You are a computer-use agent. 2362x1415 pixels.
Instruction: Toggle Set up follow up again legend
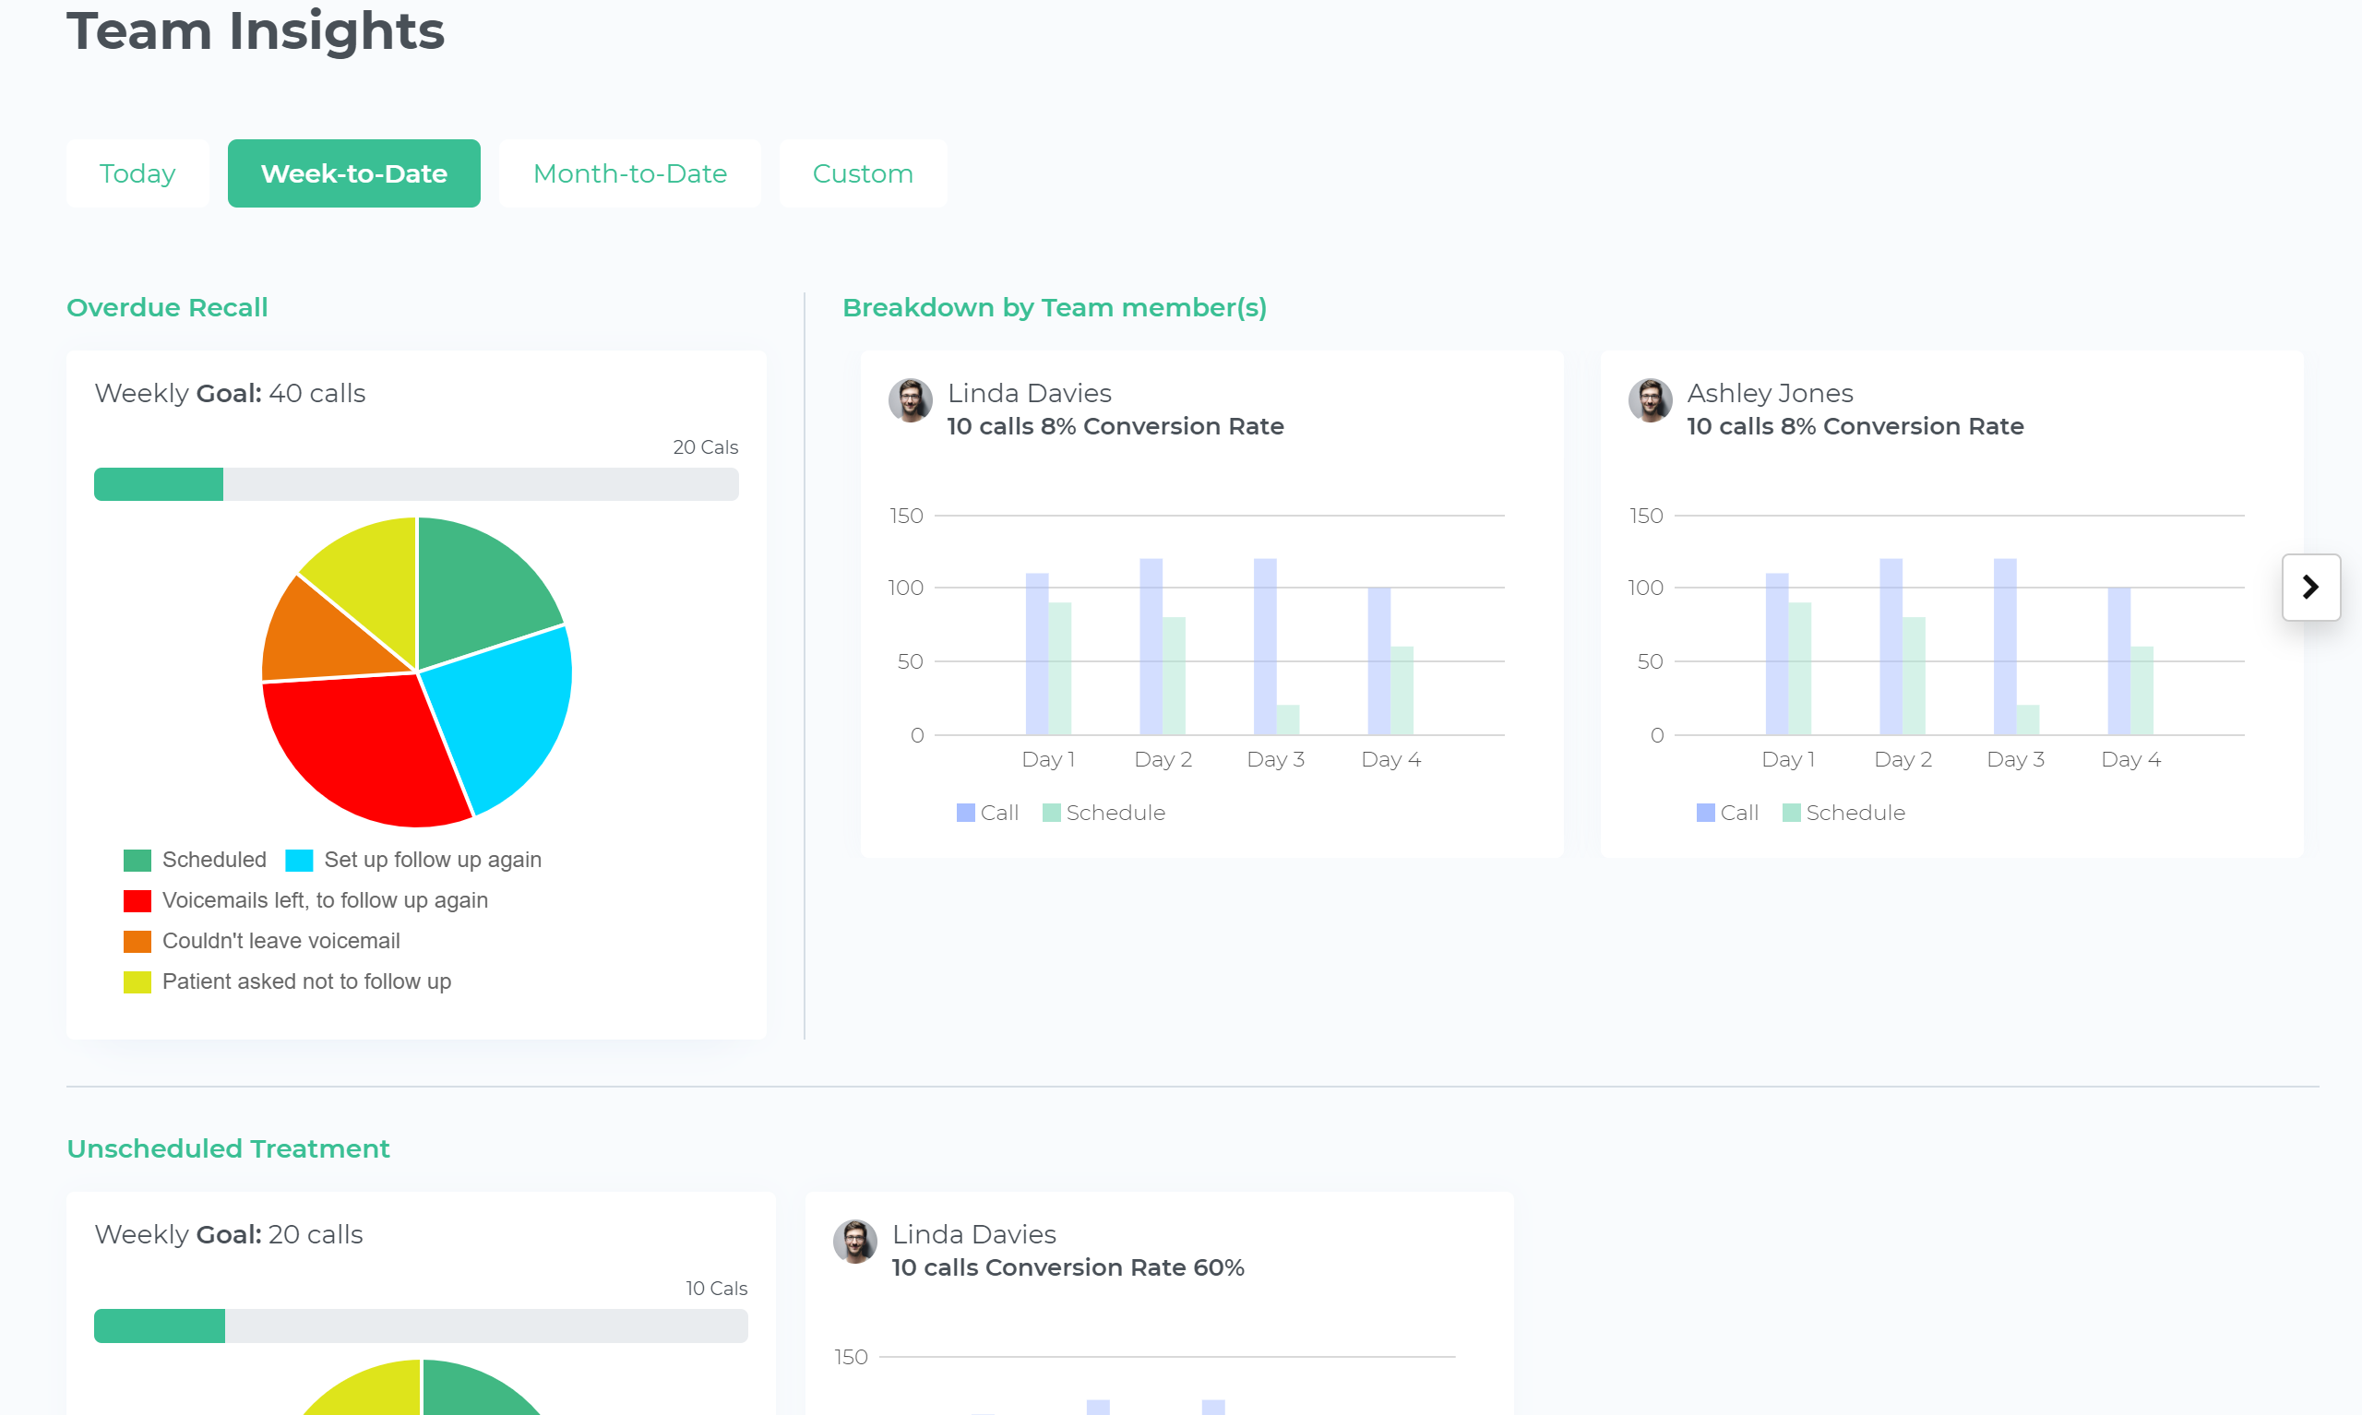point(414,860)
